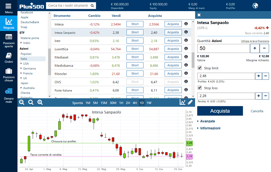
Task: Select the Spunta chart interval
Action: tap(78, 103)
